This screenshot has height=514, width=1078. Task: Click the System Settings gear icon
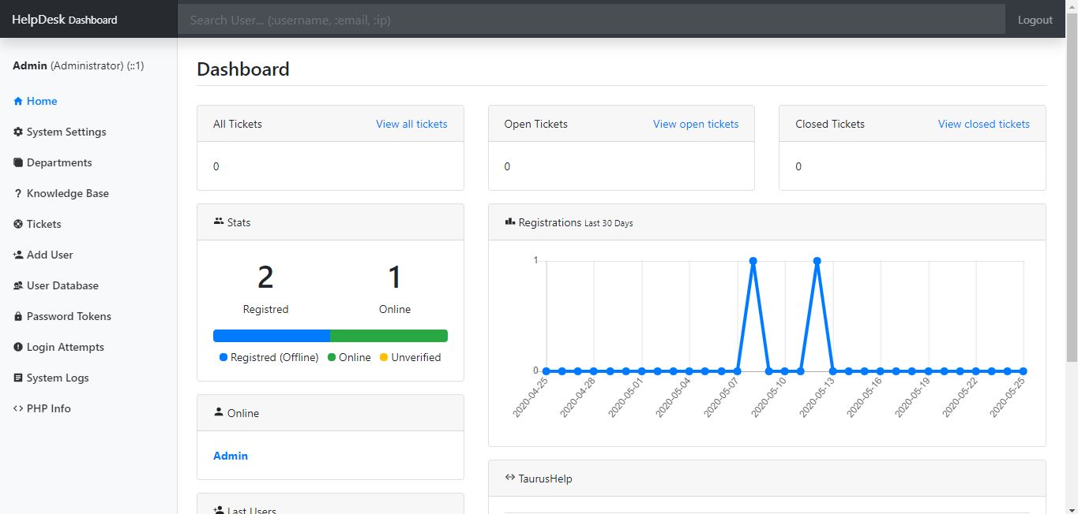[x=18, y=132]
